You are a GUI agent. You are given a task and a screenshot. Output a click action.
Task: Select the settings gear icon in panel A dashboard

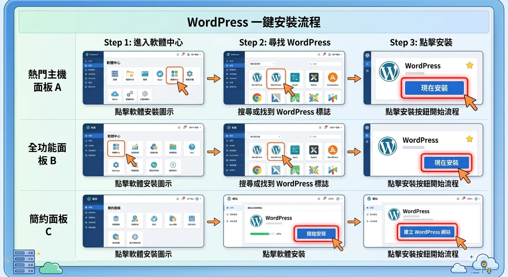(x=190, y=74)
